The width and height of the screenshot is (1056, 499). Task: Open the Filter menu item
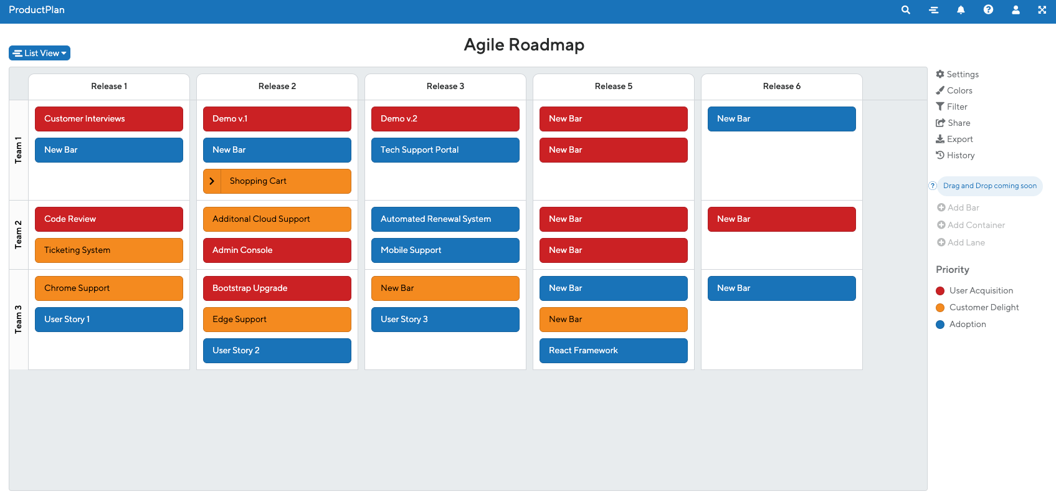(x=951, y=107)
